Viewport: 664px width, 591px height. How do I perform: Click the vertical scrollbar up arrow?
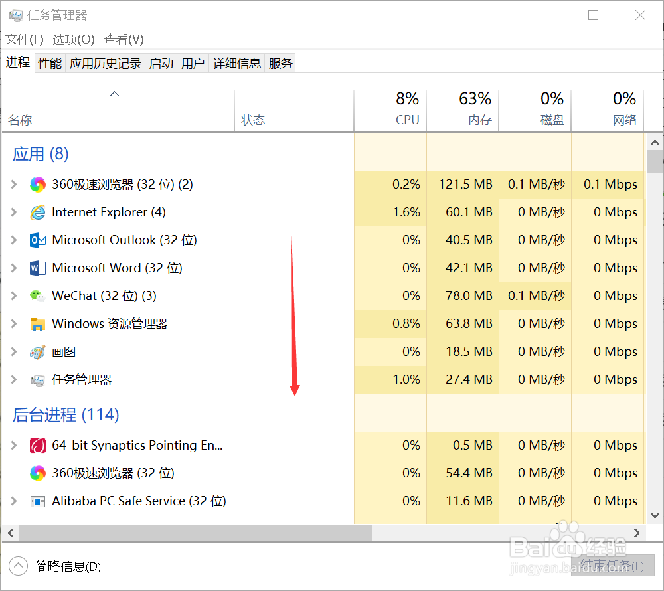[655, 143]
